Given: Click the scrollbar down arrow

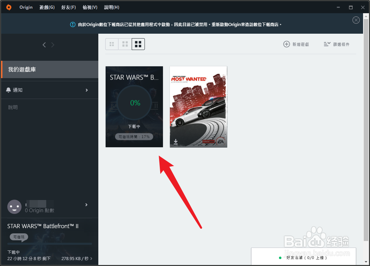Looking at the screenshot, I should click(366, 262).
